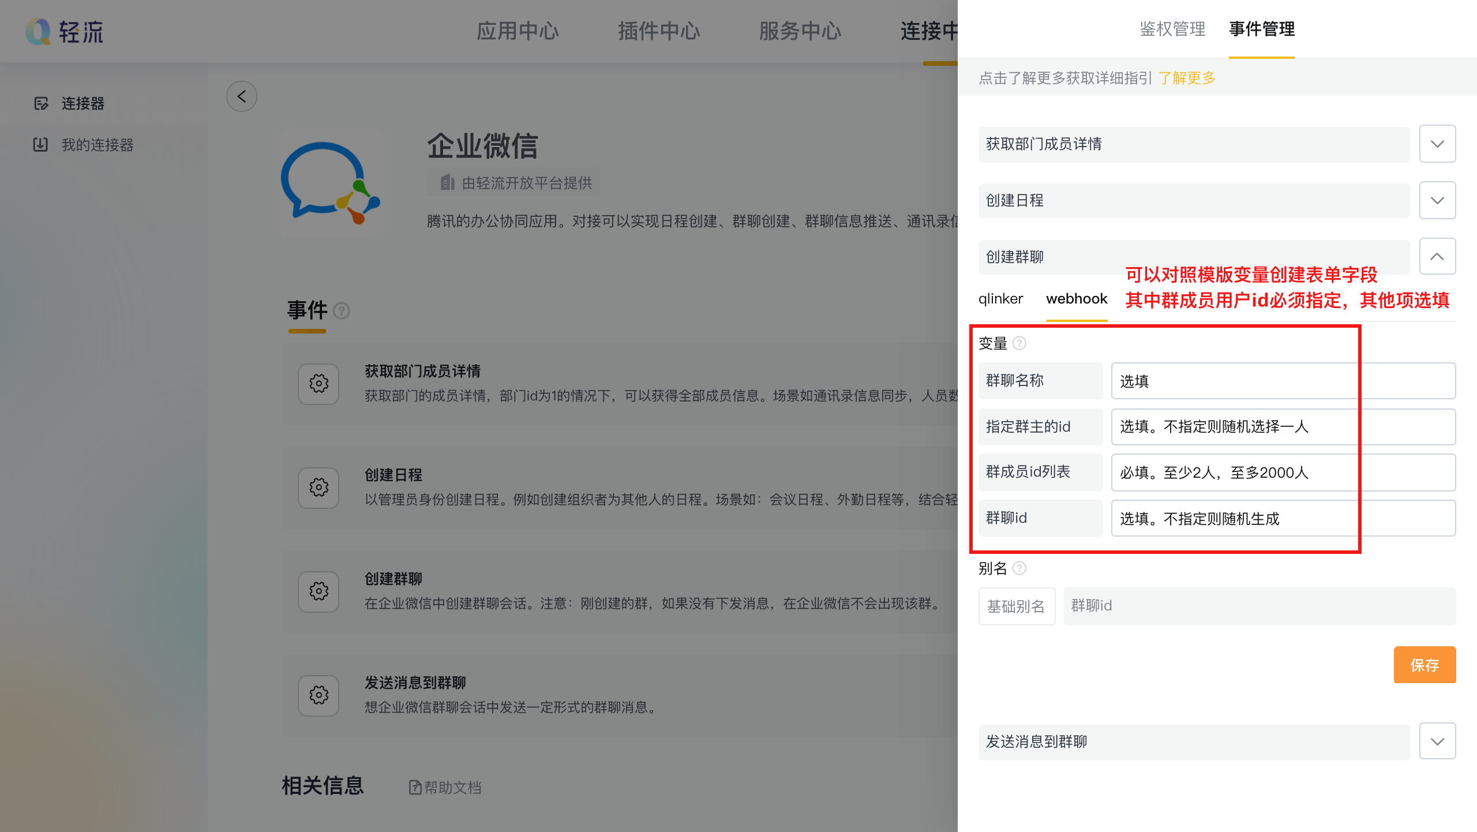Click the 基础别名 input field
1477x832 pixels.
pos(1017,606)
